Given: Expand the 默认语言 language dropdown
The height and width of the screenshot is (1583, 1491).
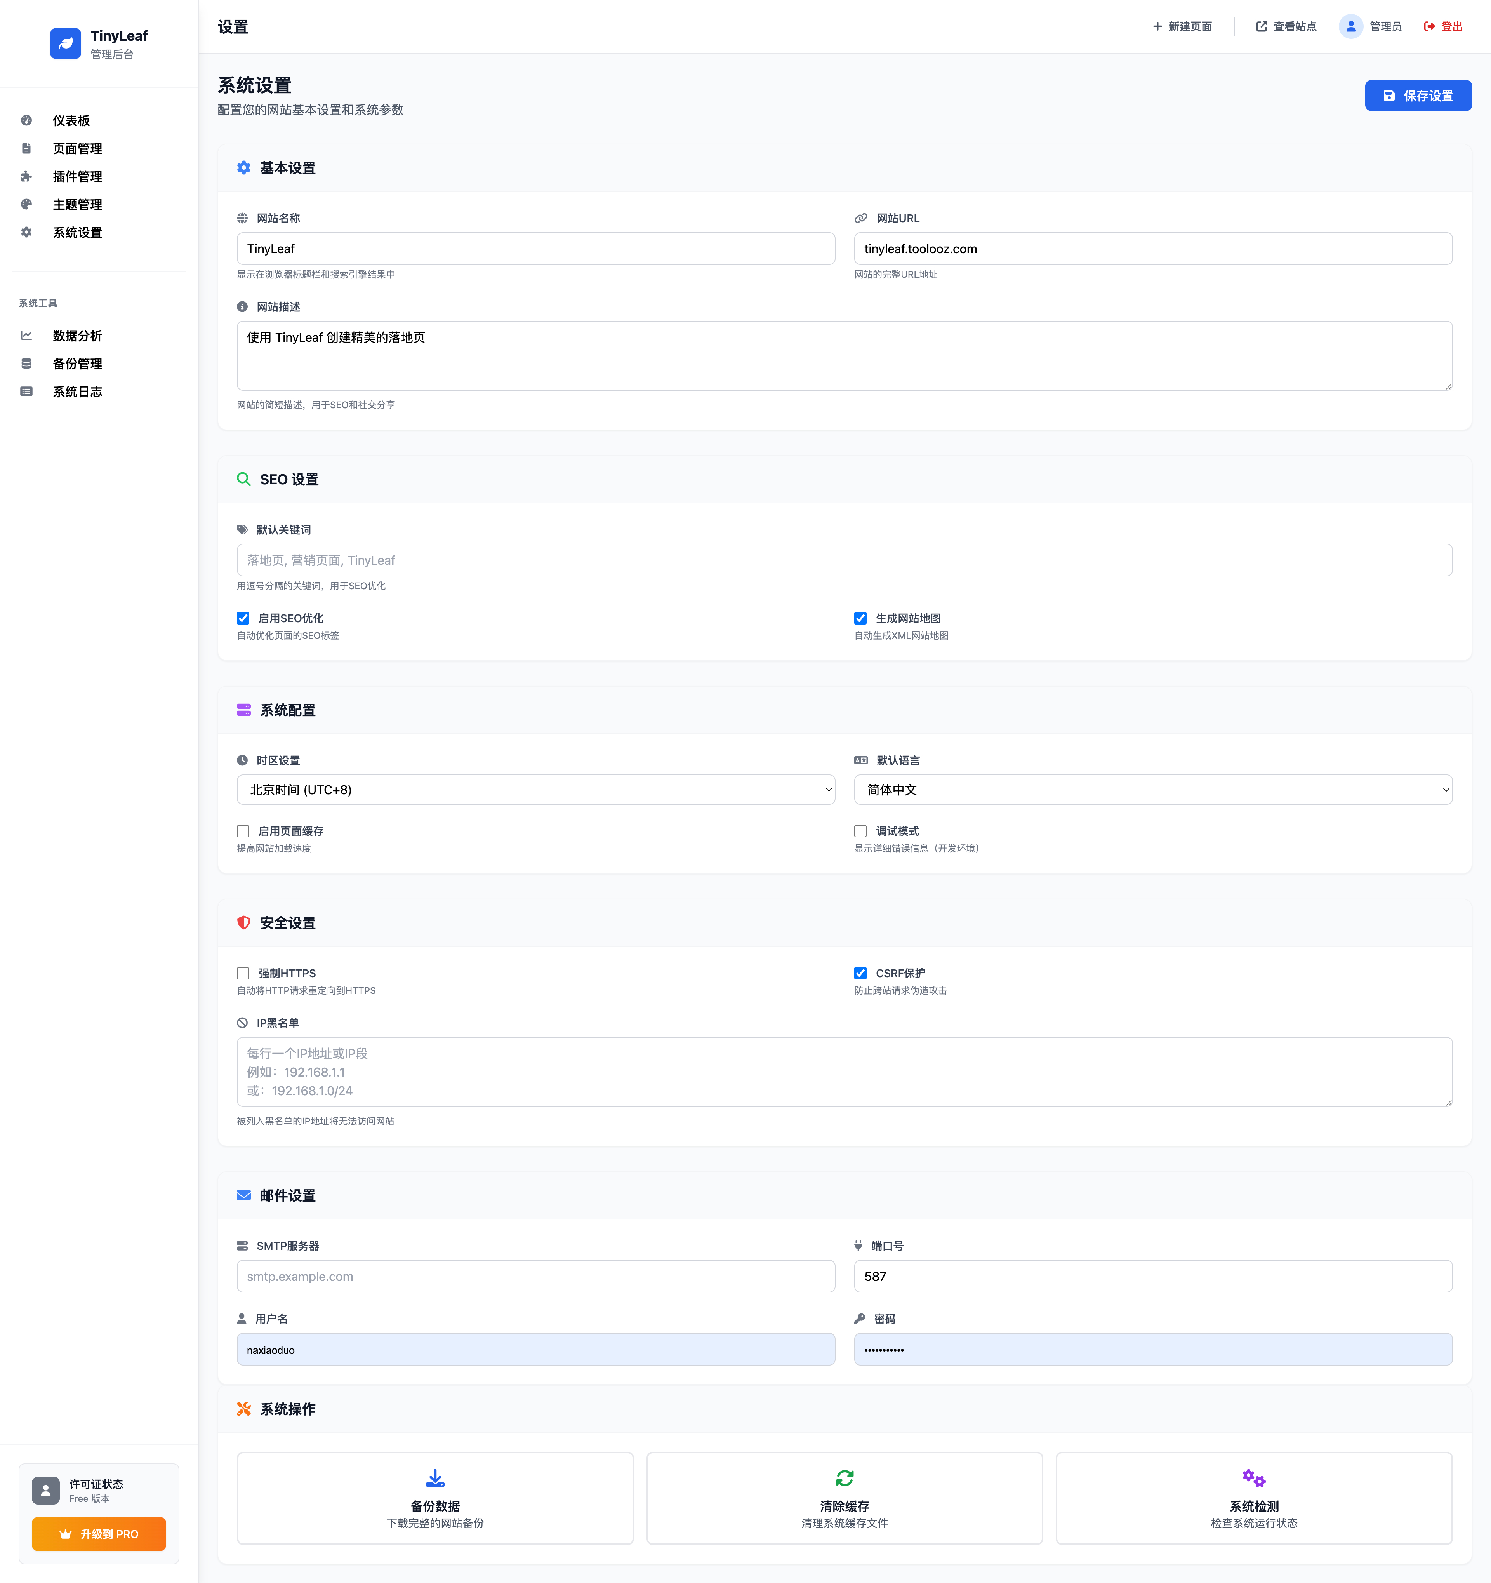Looking at the screenshot, I should 1153,790.
